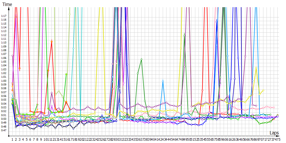Click the light blue peak at lap 42
The image size is (286, 143).
[x=163, y=82]
